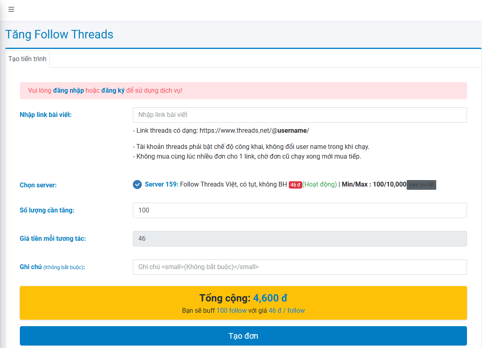The width and height of the screenshot is (482, 348).
Task: Open the hamburger sidebar menu
Action: tap(11, 9)
